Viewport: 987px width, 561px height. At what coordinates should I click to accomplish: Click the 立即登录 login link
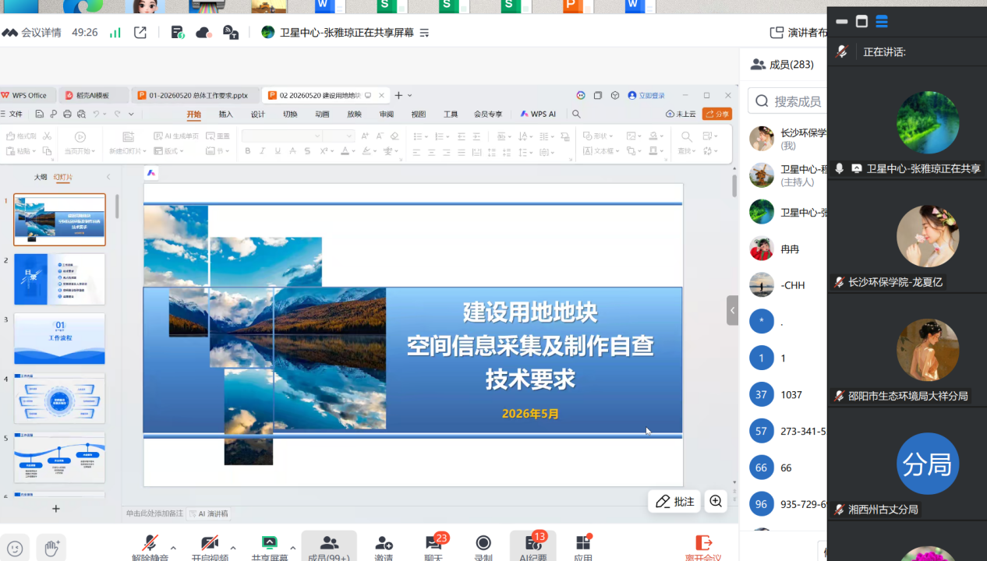pos(647,95)
